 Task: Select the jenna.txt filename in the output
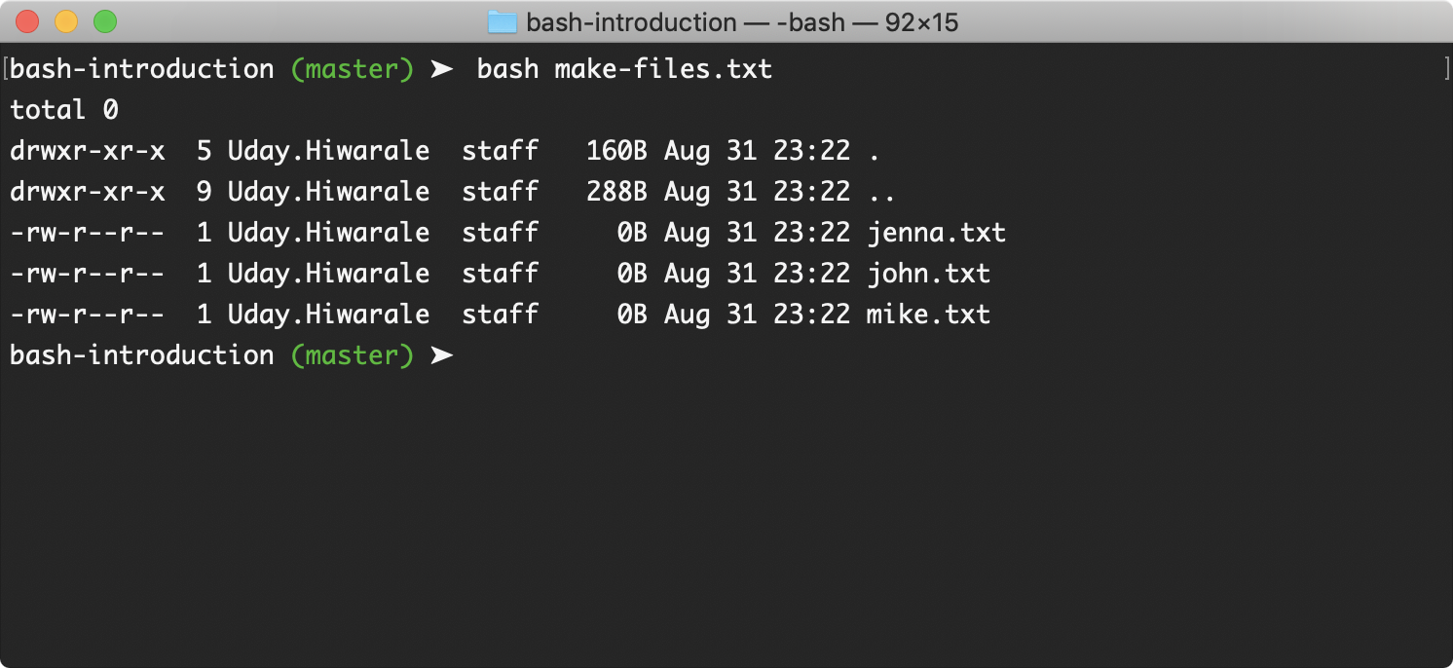pyautogui.click(x=937, y=232)
